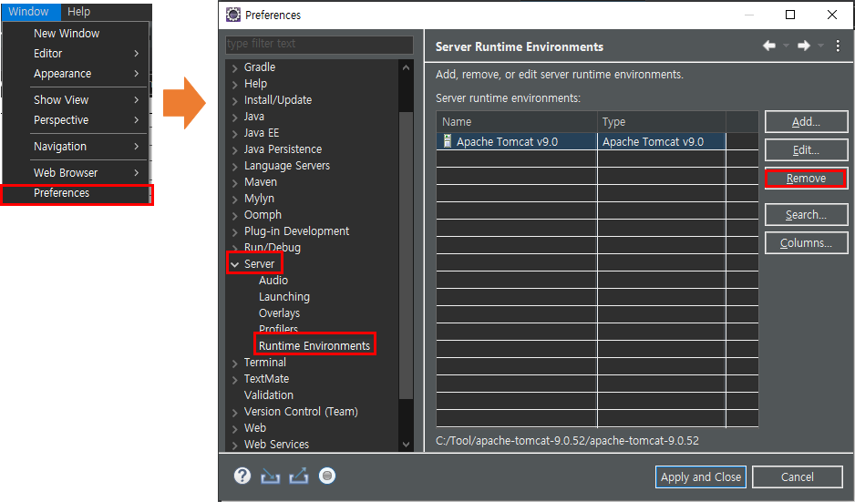Sort by the Type column header
The width and height of the screenshot is (855, 502).
(662, 121)
